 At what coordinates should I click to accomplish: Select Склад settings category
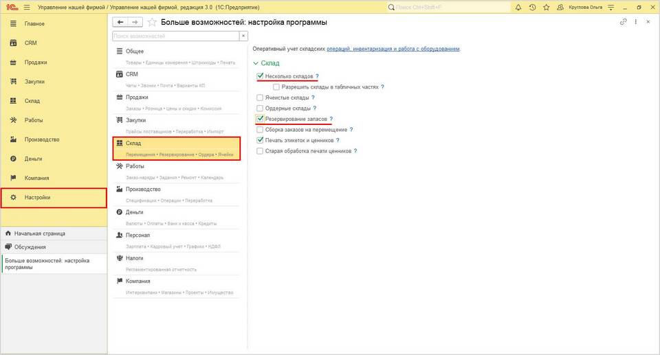[x=176, y=148]
